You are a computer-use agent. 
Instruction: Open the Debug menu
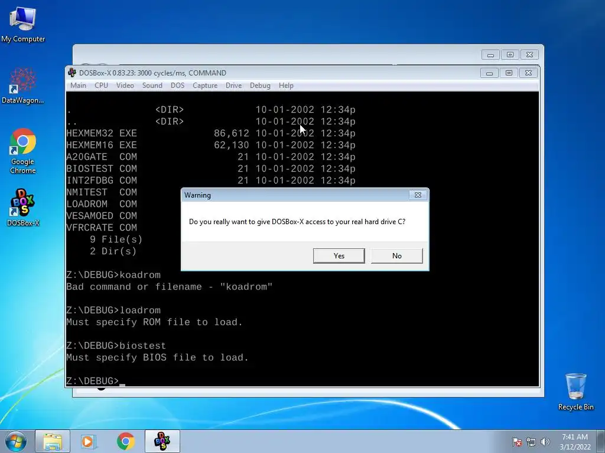[x=260, y=86]
